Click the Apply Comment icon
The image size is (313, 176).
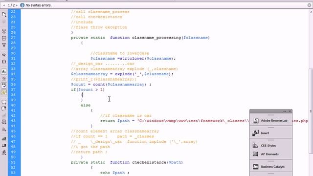tap(4, 102)
